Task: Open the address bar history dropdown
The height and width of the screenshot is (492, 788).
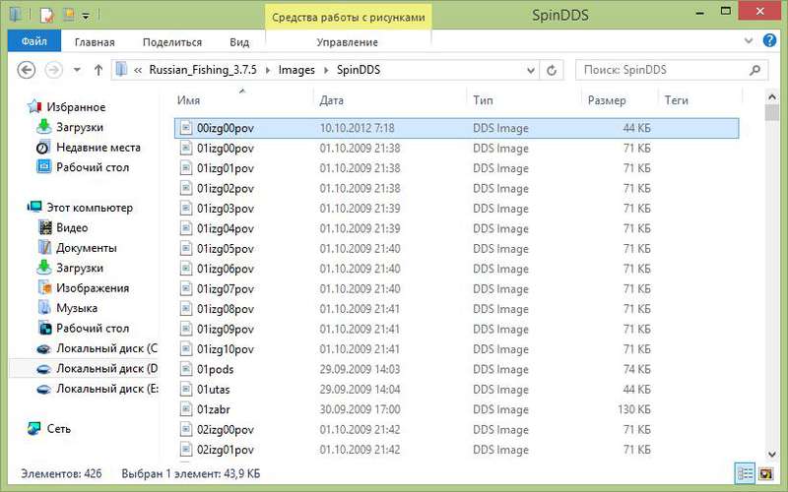Action: tap(531, 70)
